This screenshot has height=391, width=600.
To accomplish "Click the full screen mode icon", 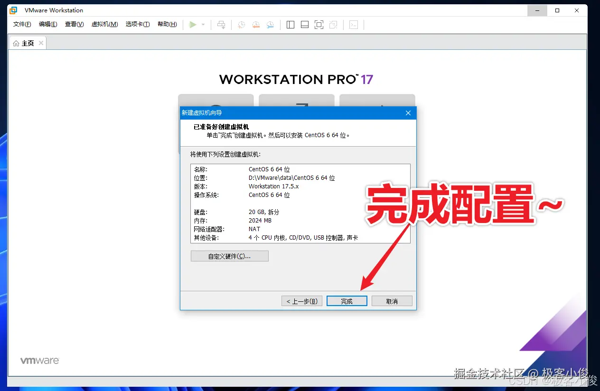I will [x=319, y=25].
